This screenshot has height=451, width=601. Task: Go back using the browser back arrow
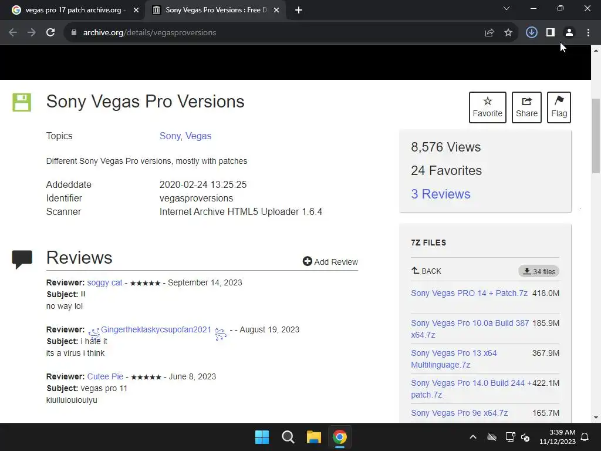13,33
